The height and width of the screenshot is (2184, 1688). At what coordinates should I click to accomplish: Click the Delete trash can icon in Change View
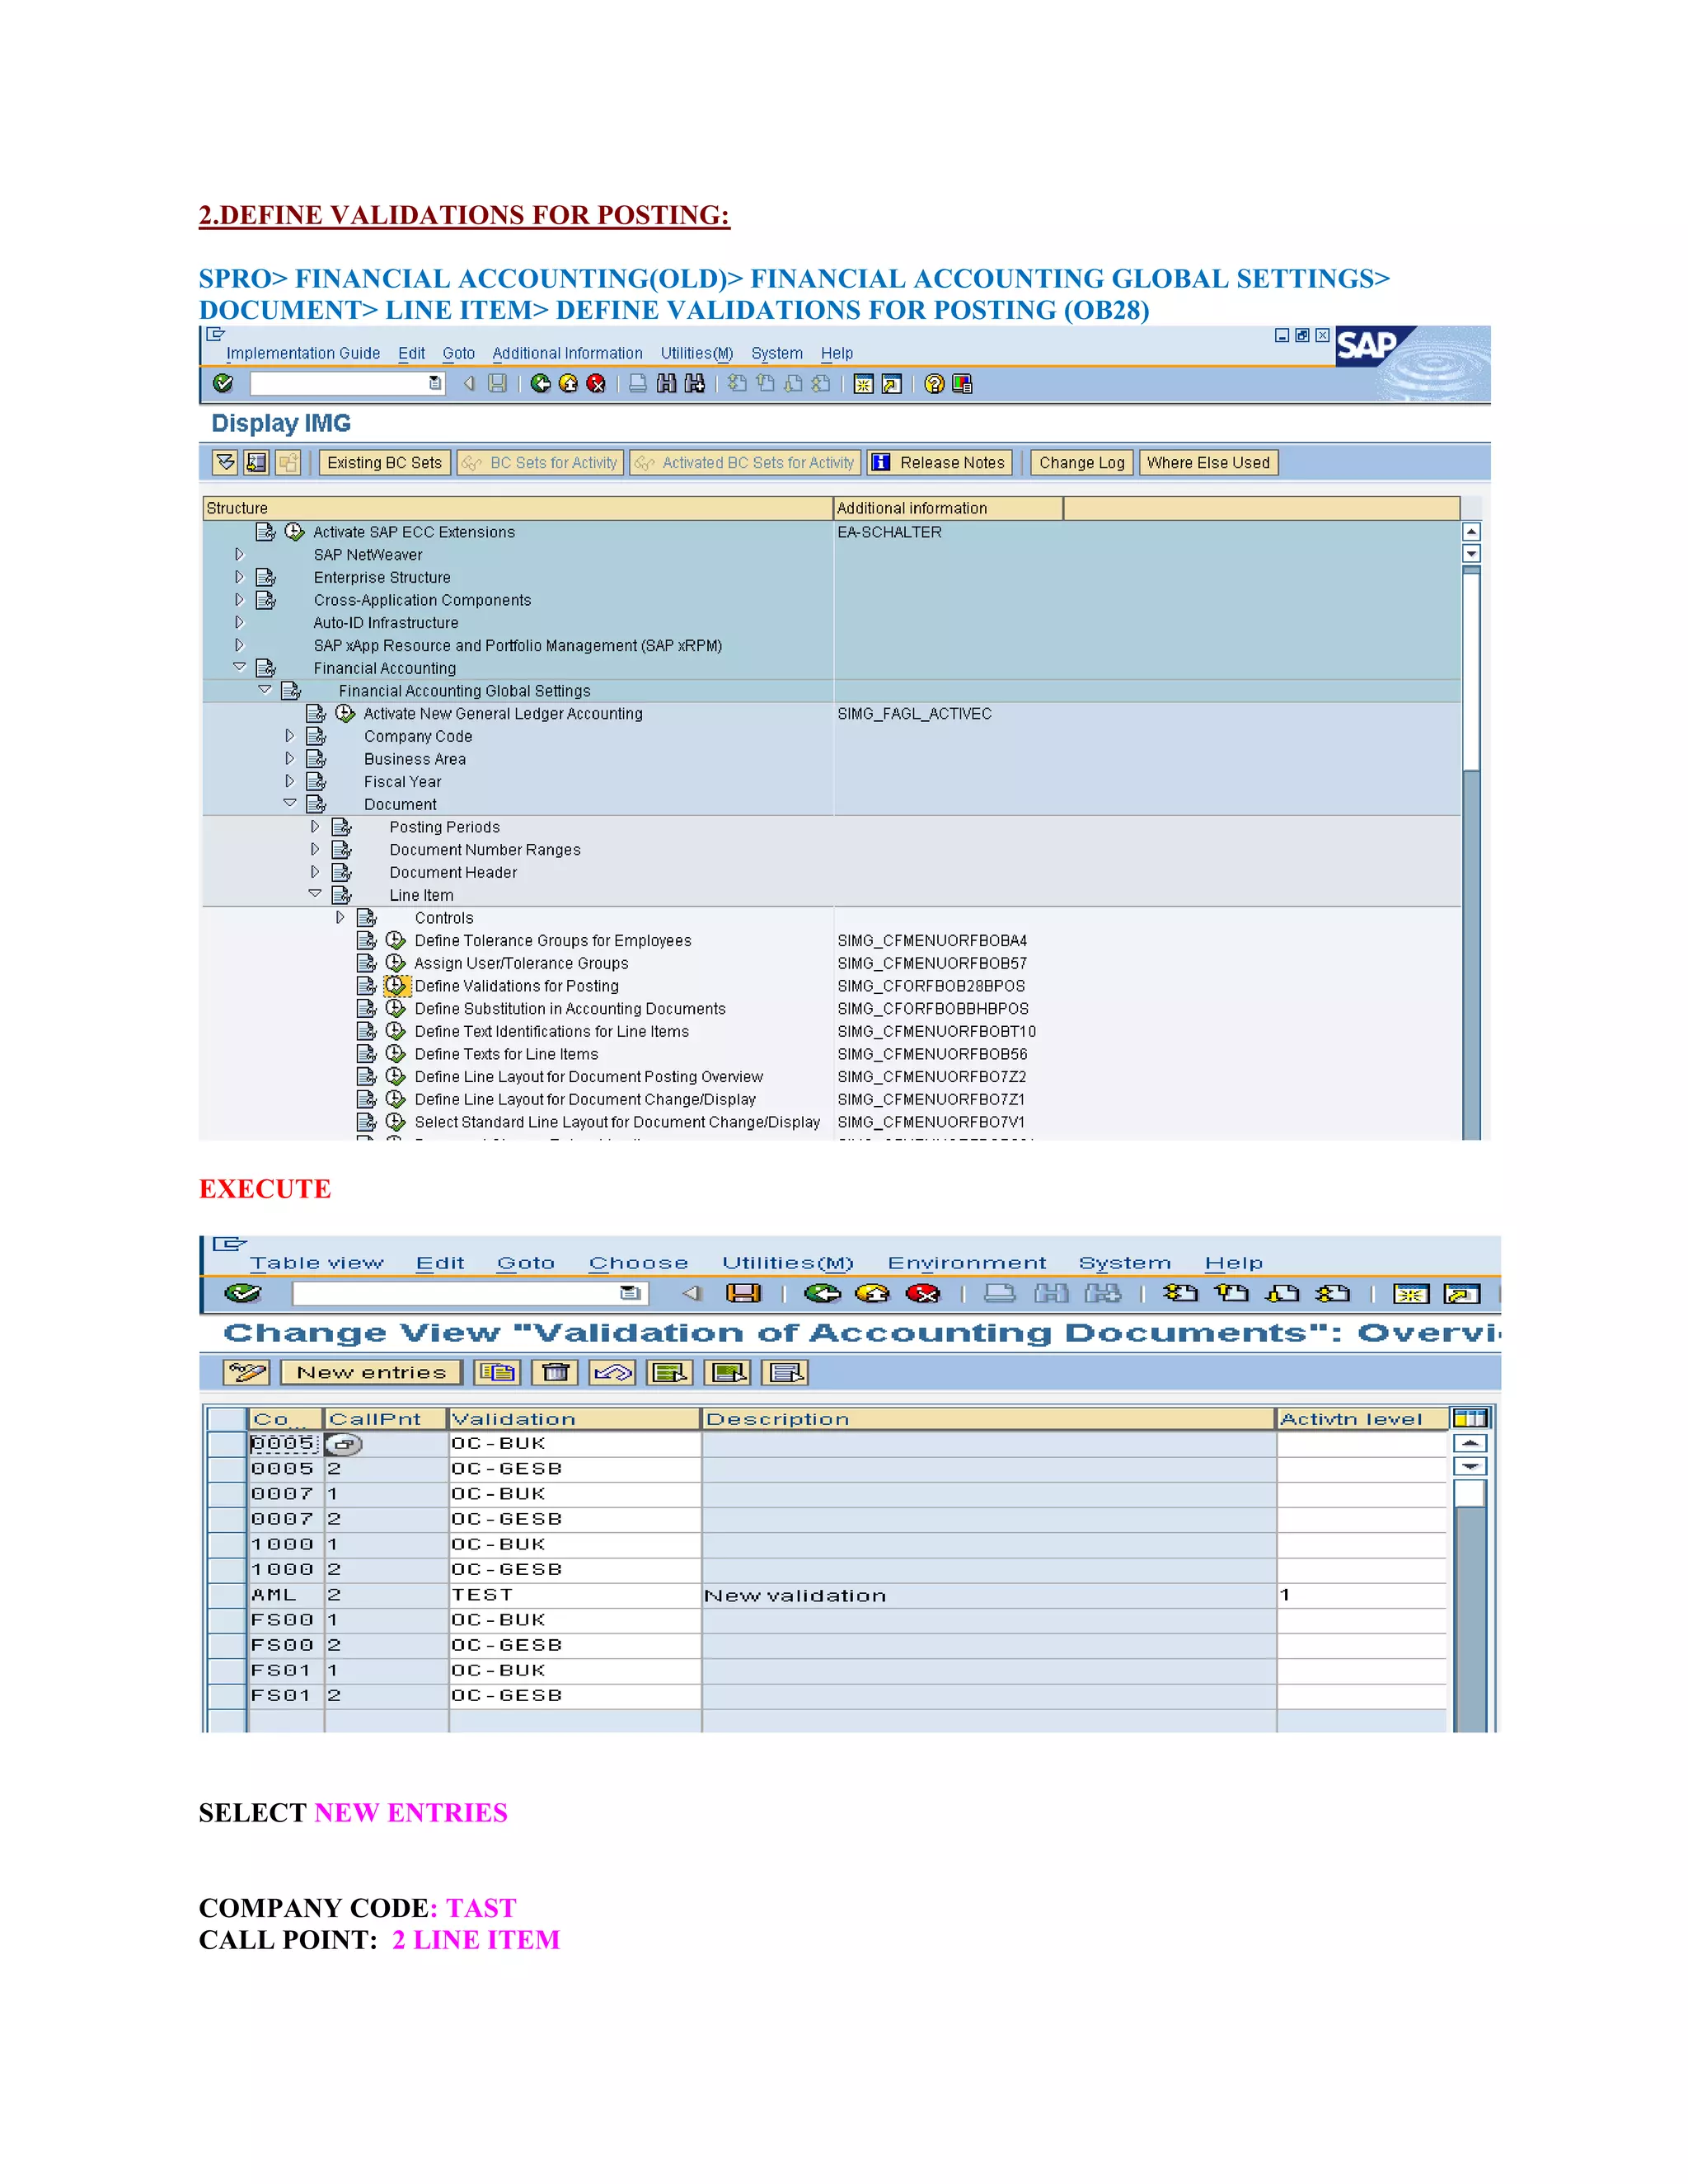556,1372
